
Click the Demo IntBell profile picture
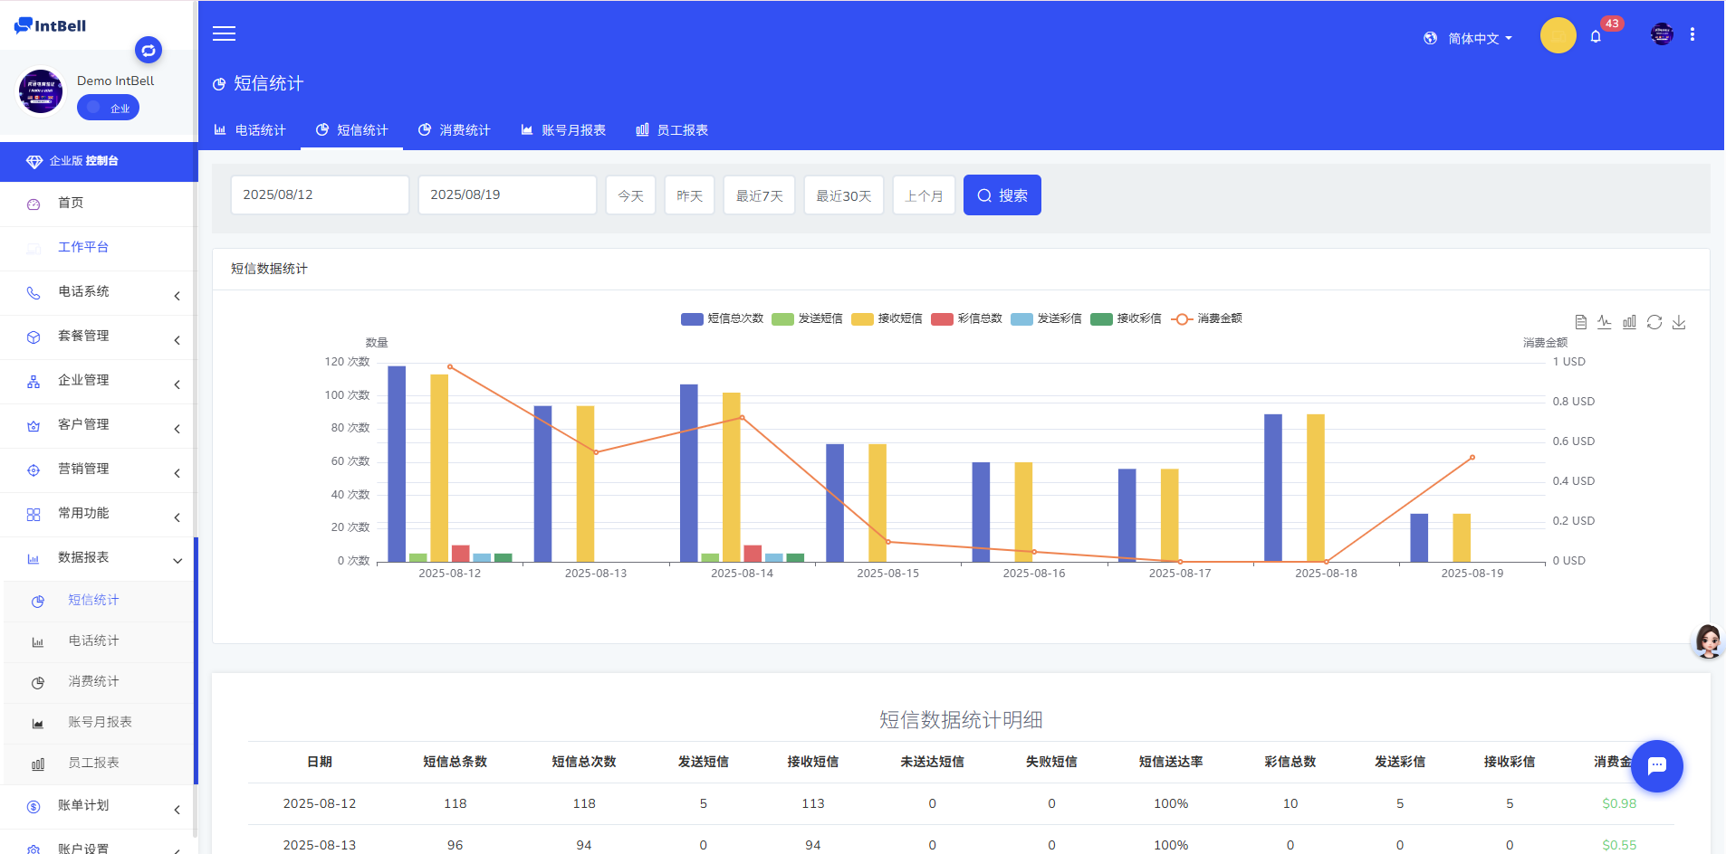pos(41,91)
